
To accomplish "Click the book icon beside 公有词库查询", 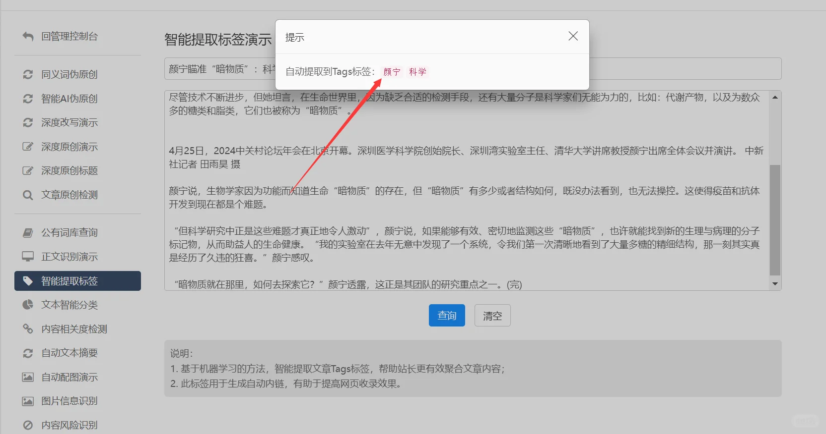I will point(28,232).
